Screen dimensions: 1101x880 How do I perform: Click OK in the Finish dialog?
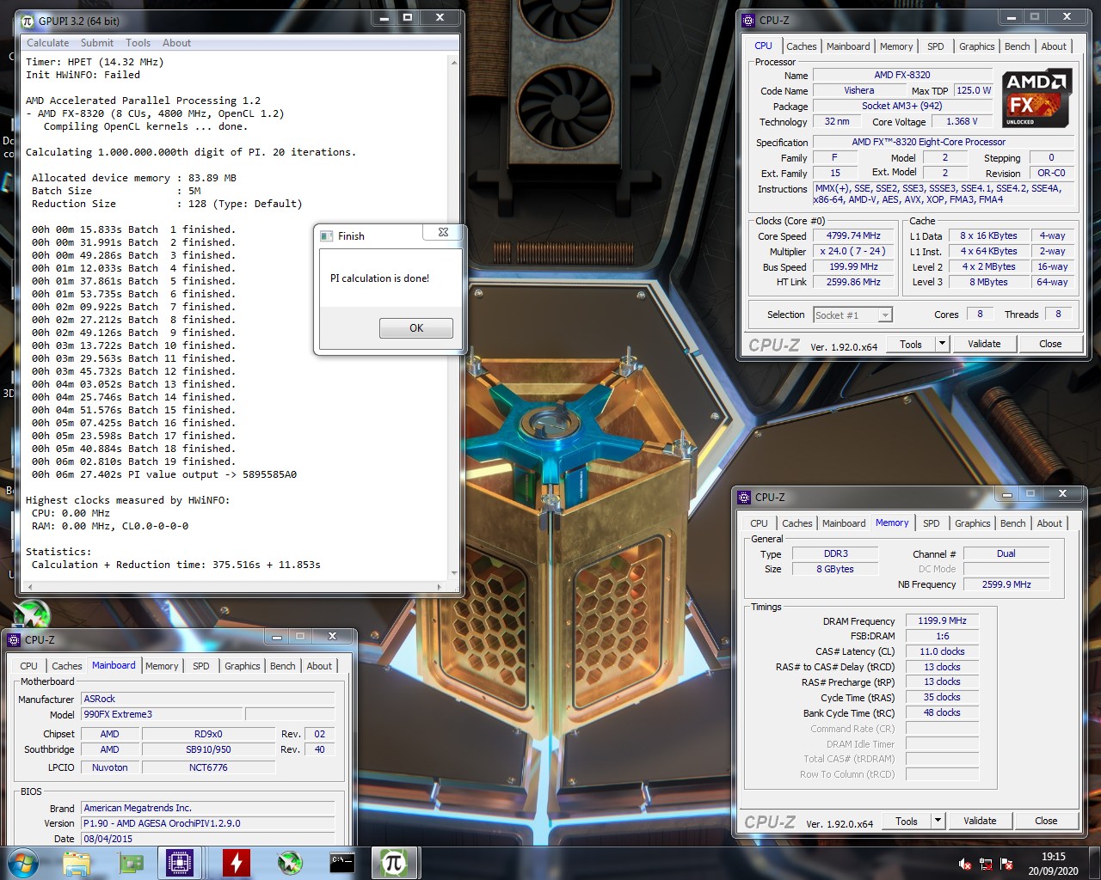coord(416,328)
